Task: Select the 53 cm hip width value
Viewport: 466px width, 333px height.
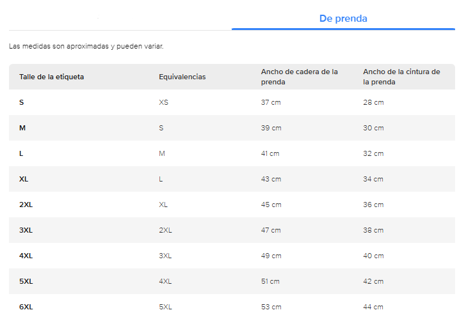Action: [x=271, y=307]
